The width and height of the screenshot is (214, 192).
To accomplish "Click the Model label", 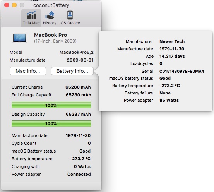I will pos(16,52).
